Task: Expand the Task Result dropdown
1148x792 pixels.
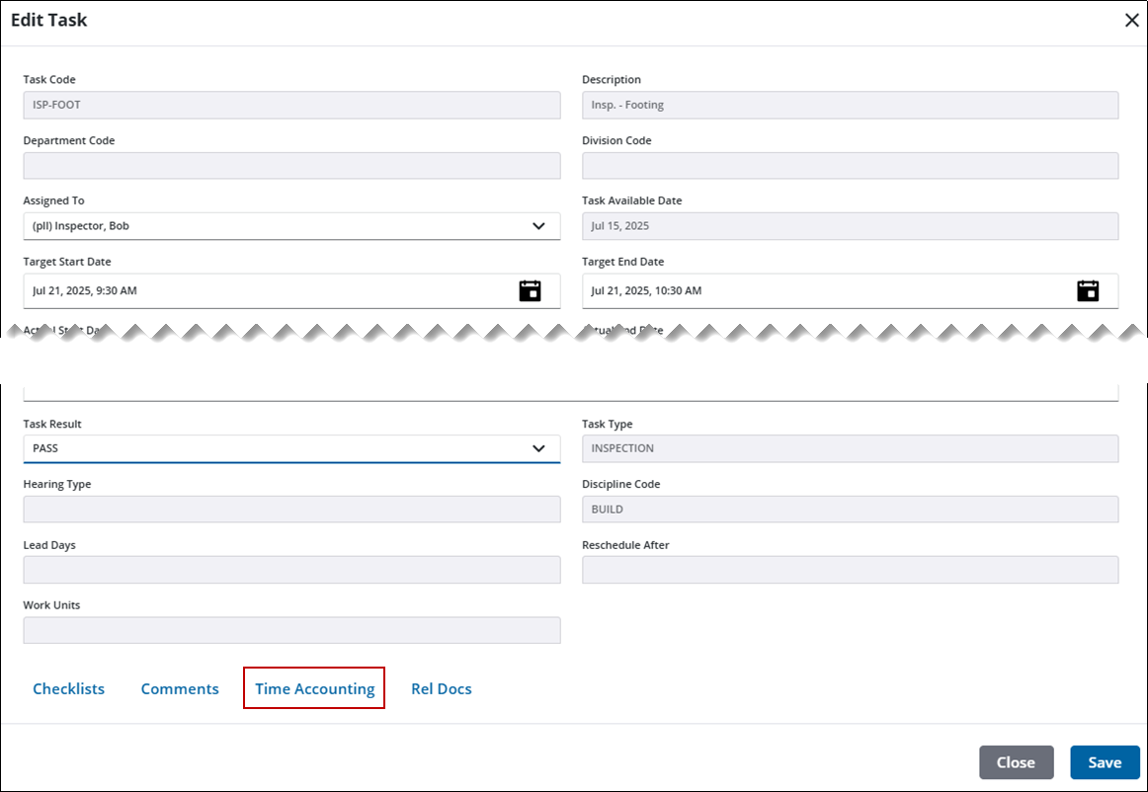Action: pos(538,448)
